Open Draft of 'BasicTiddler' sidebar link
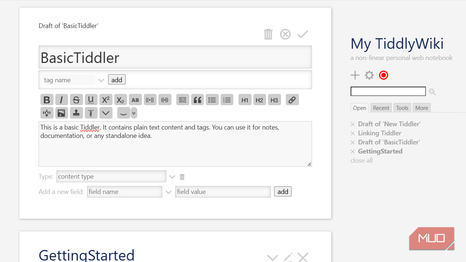 [389, 142]
